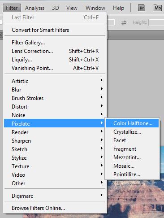Expand the Distort filter submenu

point(55,107)
